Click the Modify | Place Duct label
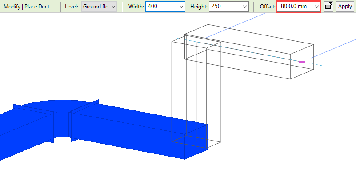The image size is (356, 184). click(27, 7)
